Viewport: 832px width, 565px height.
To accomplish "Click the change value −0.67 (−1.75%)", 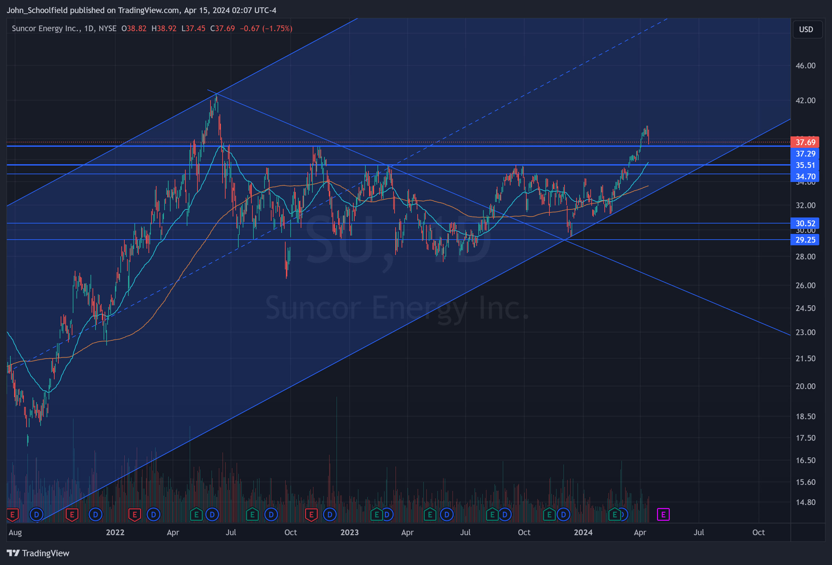I will (266, 28).
